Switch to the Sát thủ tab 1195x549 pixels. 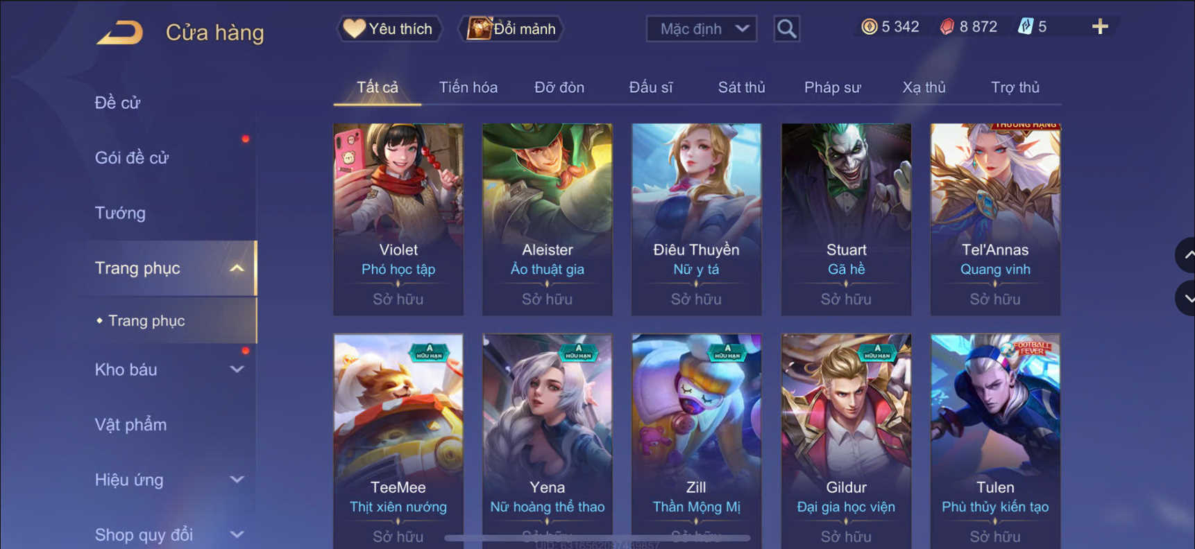[741, 87]
